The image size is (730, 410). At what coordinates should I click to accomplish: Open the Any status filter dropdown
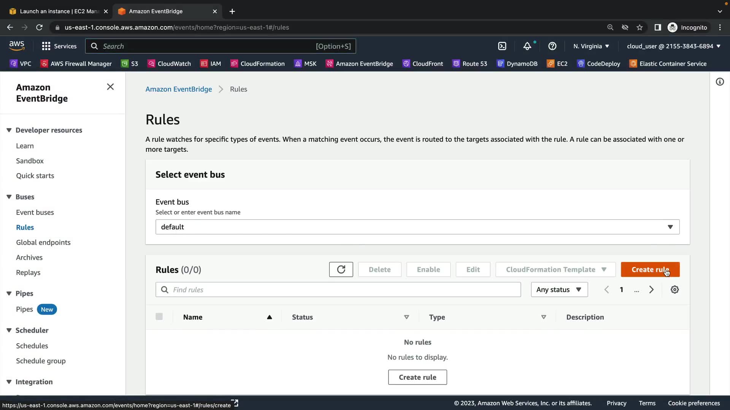[x=559, y=290]
